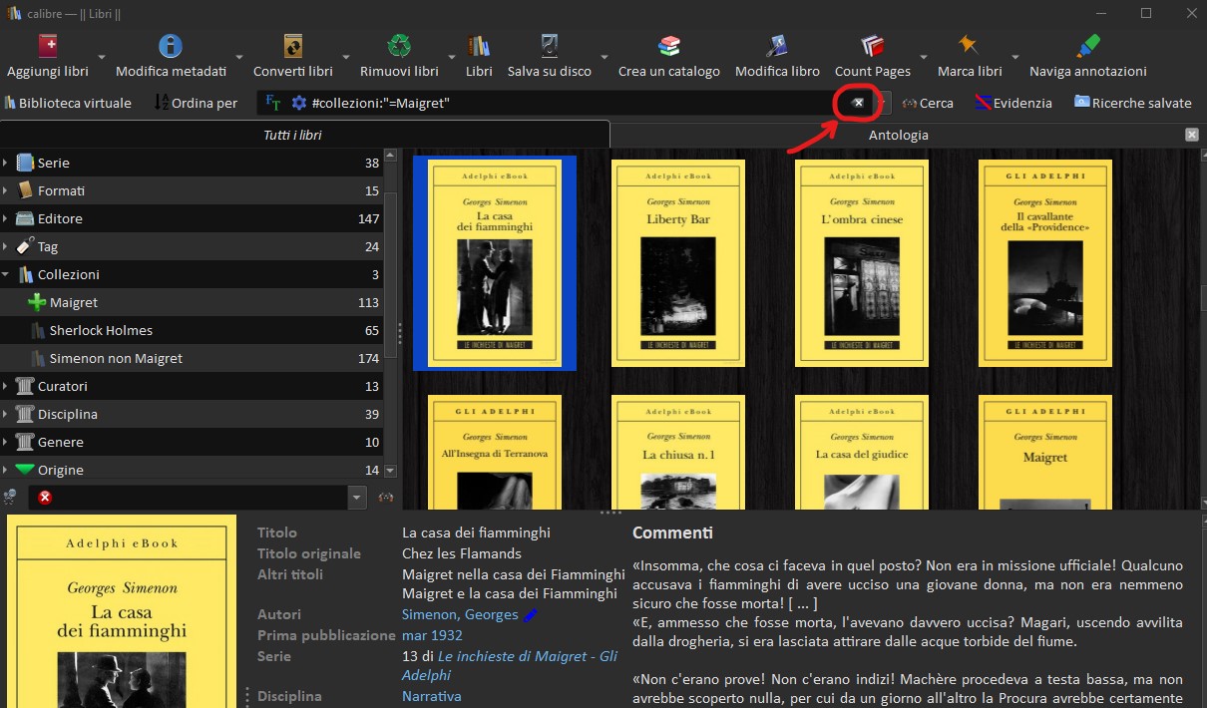Click the Count Pages icon
Image resolution: width=1207 pixels, height=708 pixels.
(x=872, y=47)
